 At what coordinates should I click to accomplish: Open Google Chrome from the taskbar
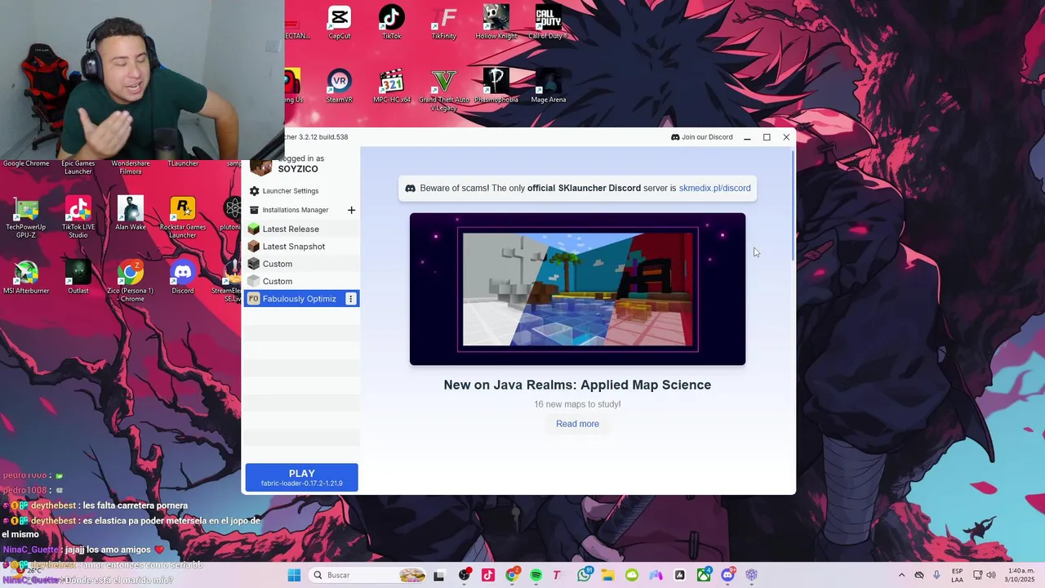click(512, 575)
